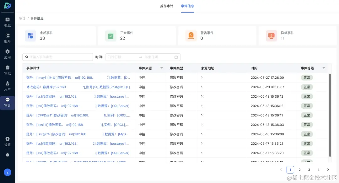Click the 正常事件 count 22

point(123,38)
